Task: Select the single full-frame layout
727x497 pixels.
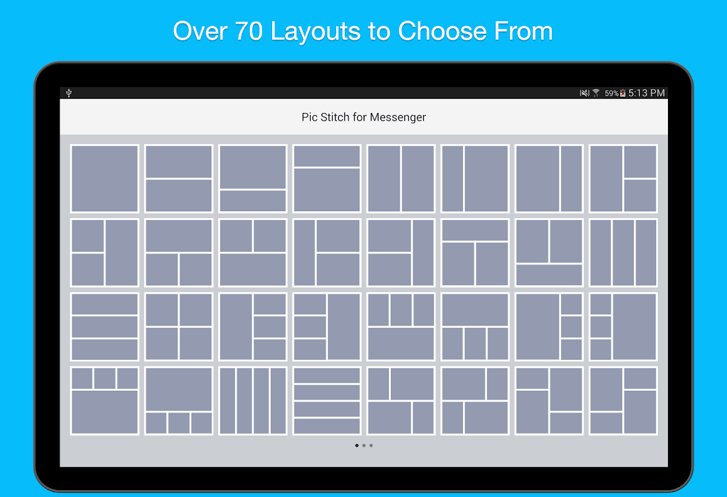Action: [x=104, y=178]
